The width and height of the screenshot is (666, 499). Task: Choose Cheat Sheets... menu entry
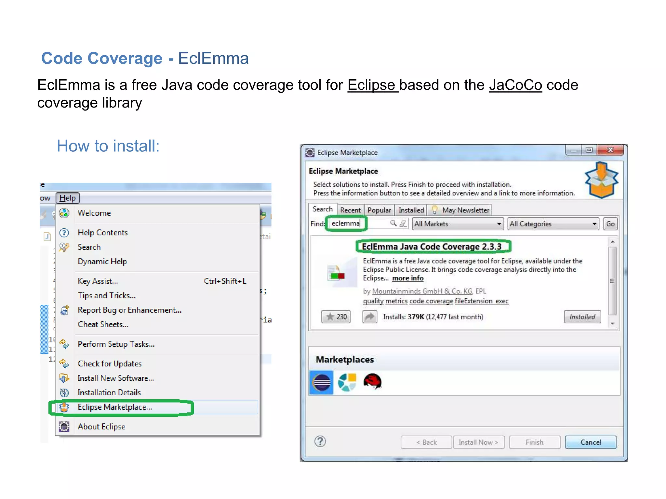(x=158, y=325)
